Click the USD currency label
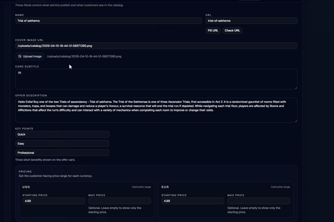The width and height of the screenshot is (334, 222). (26, 187)
